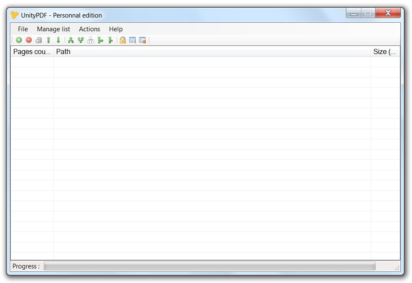Click the yellow padlock protect icon
Image resolution: width=412 pixels, height=283 pixels.
pos(123,40)
